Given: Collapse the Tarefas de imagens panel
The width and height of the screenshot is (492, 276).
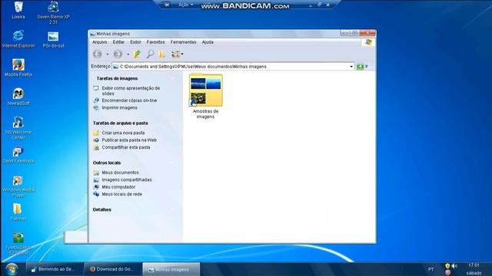Looking at the screenshot, I should coord(173,78).
